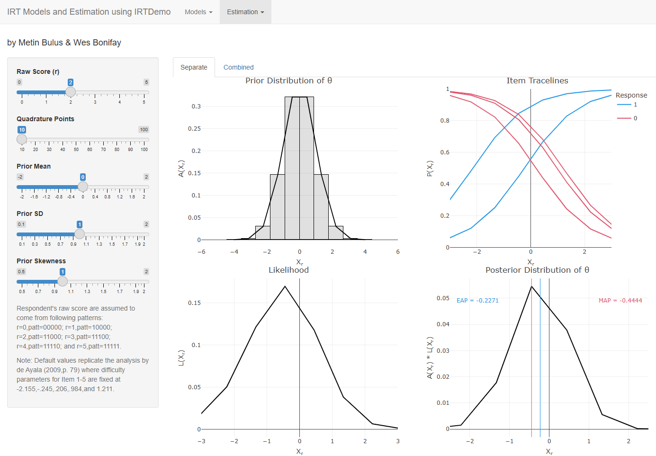
Task: Click the Posterior Distribution of θ title
Action: click(x=537, y=270)
